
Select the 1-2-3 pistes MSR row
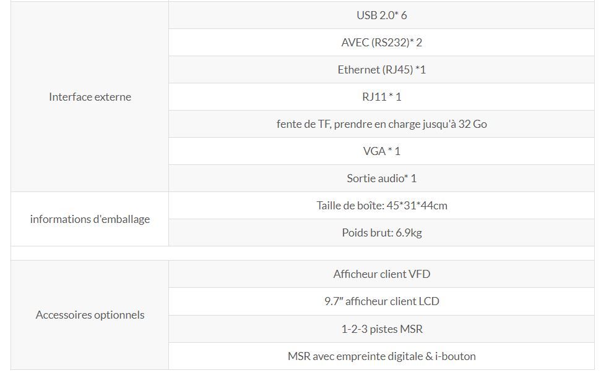tap(381, 329)
